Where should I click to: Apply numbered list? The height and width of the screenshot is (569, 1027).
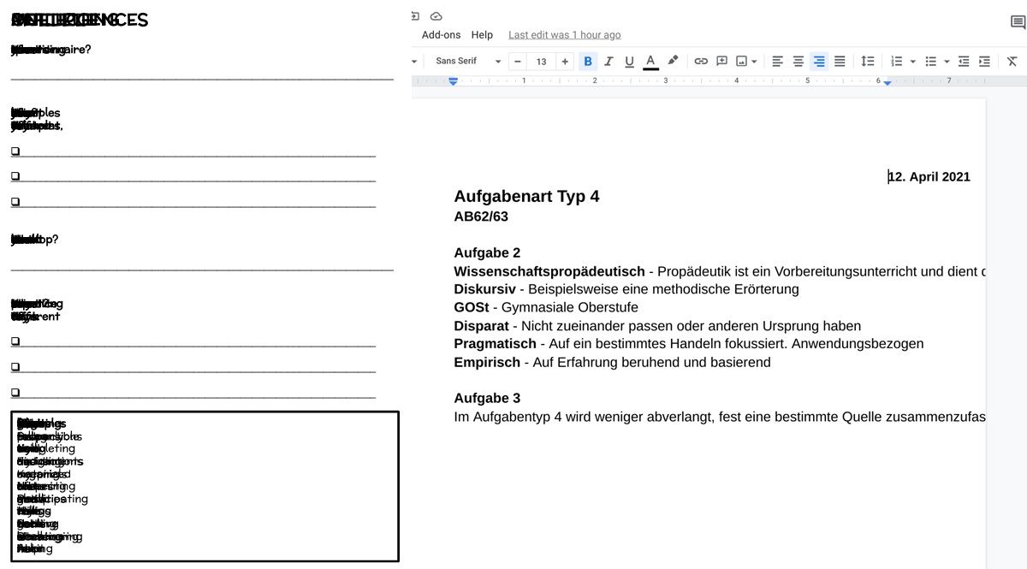click(x=896, y=61)
